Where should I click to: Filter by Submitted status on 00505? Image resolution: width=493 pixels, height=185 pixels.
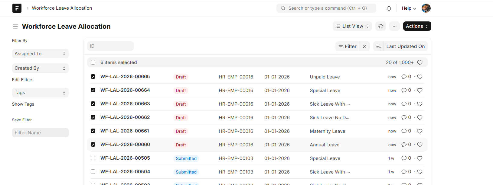pos(186,158)
